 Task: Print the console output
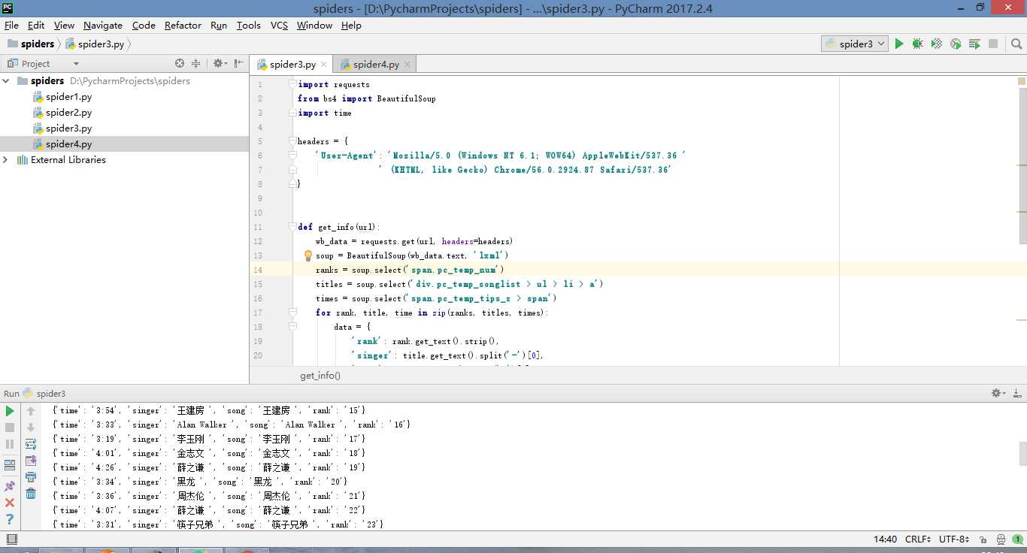tap(31, 477)
